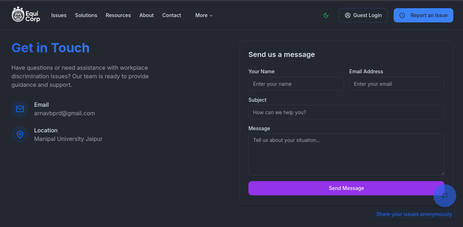Click the Message text area
Viewport: 463px width, 227px height.
point(346,154)
